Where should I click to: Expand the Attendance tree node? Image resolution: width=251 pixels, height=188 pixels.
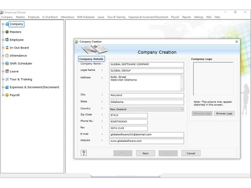(x=3, y=56)
